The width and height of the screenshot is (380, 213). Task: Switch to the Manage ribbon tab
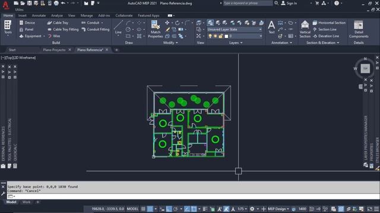coord(87,15)
